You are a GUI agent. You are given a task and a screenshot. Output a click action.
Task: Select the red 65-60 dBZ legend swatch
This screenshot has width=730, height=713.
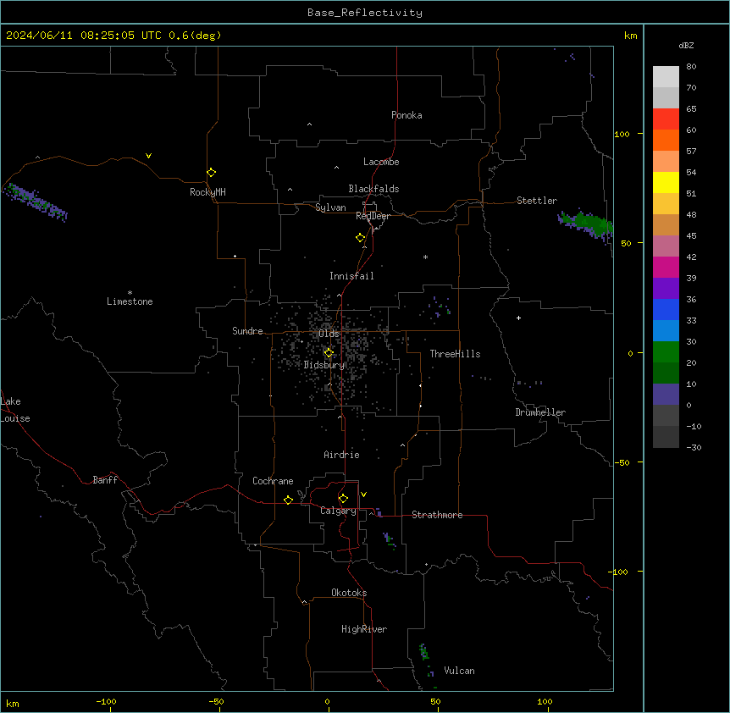(666, 119)
